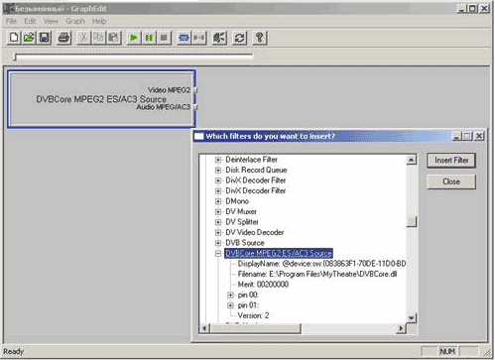Click the seek slider handle under the toolbar
Viewport: 495px width, 360px height.
[15, 57]
